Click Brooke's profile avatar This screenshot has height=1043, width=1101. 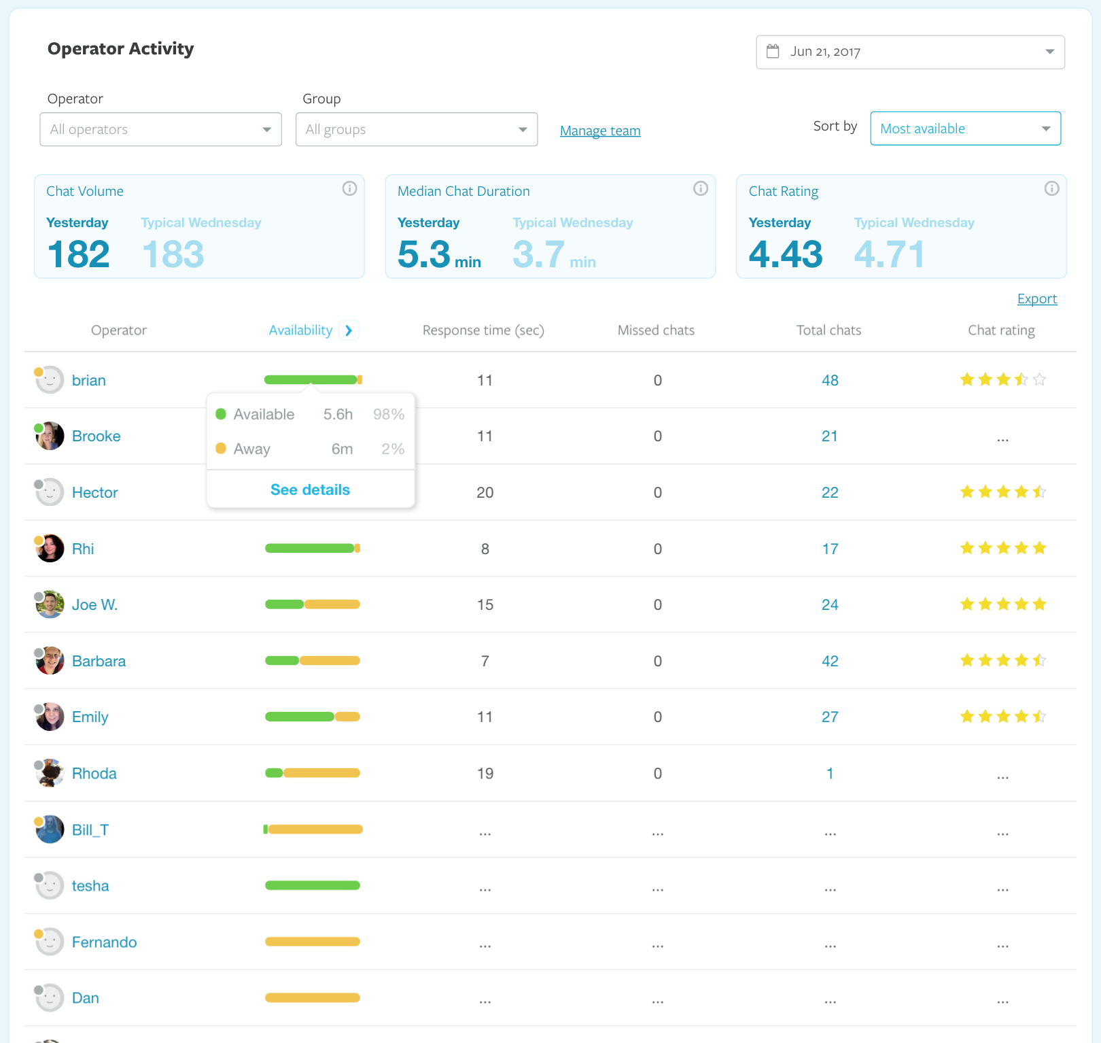50,437
